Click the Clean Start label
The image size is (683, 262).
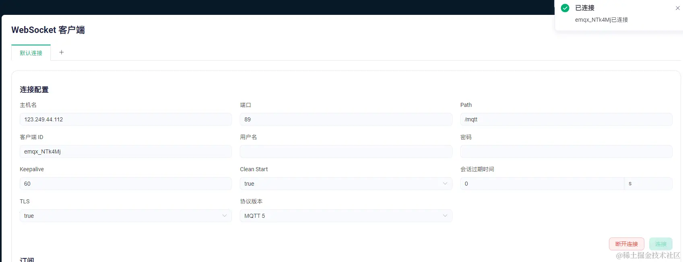[254, 169]
